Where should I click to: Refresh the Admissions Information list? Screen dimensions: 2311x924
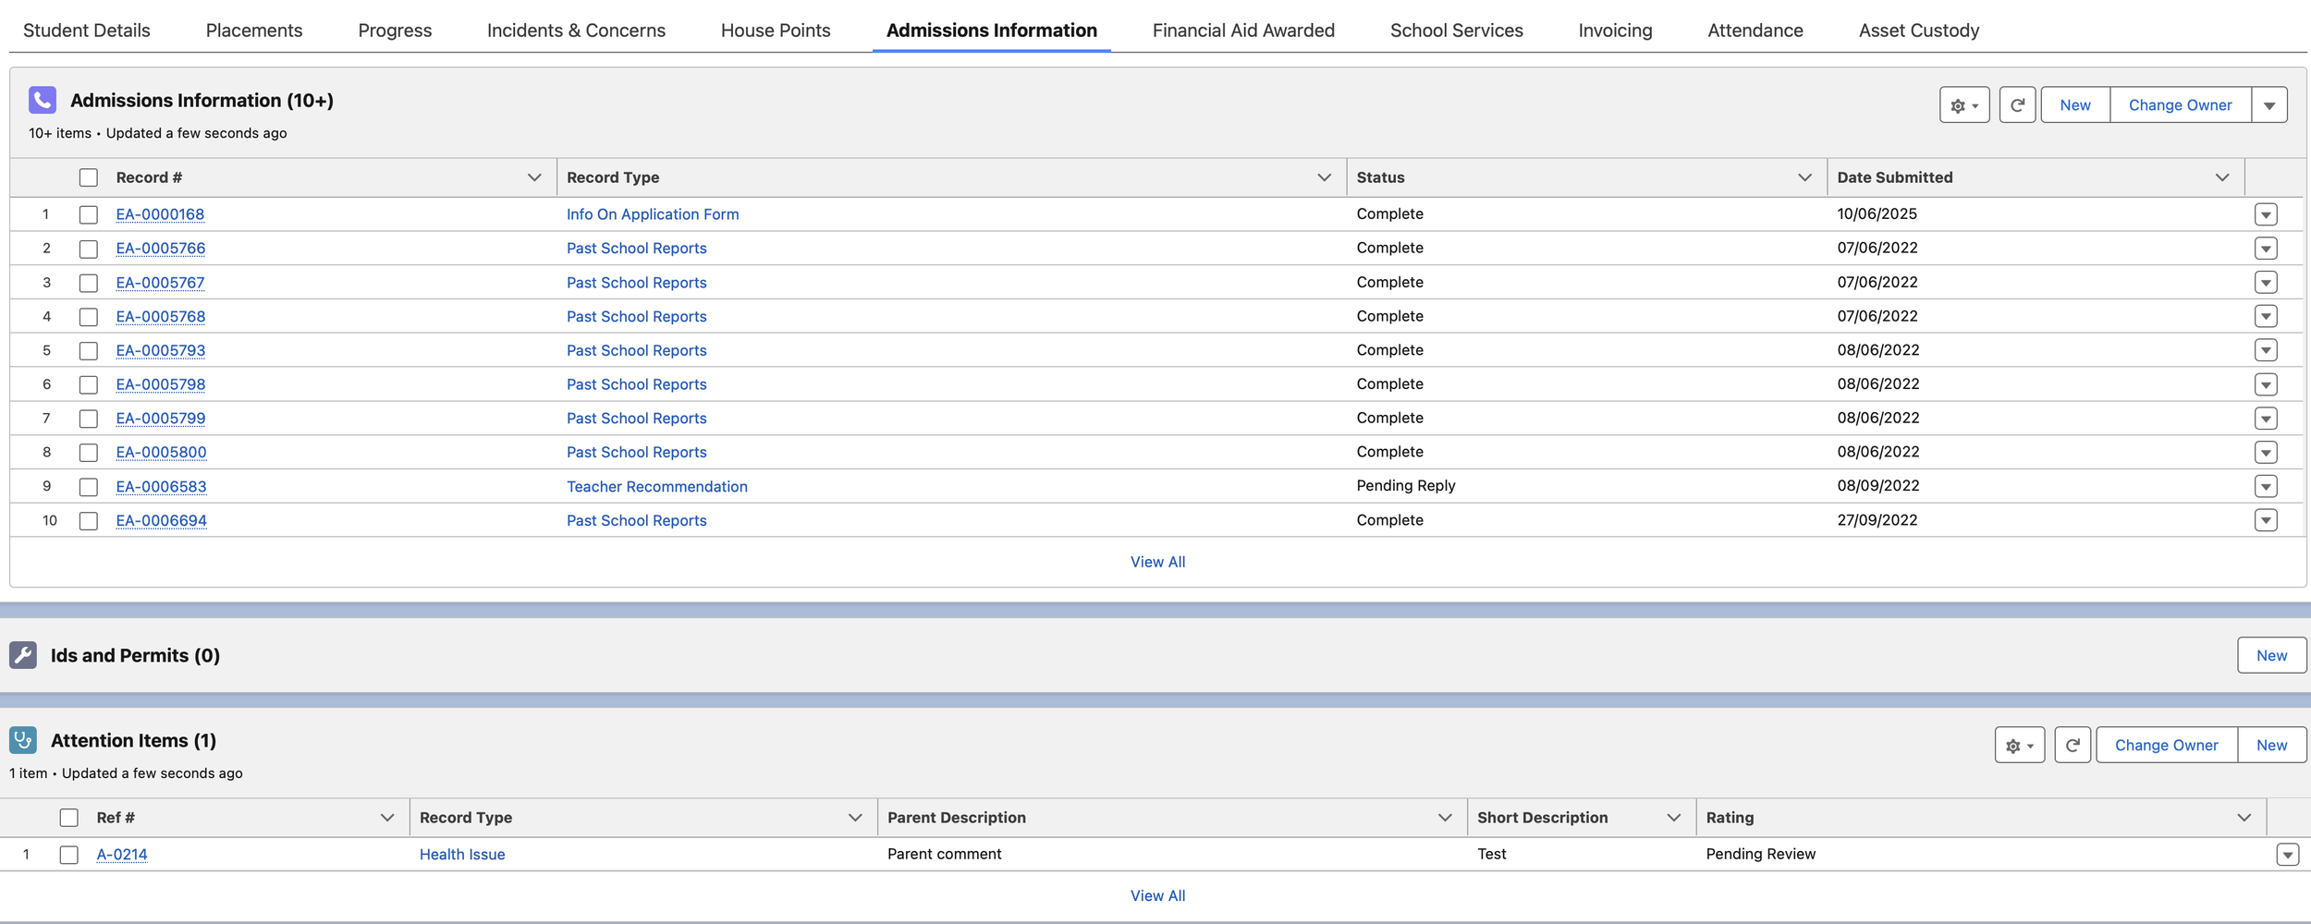pyautogui.click(x=2017, y=105)
